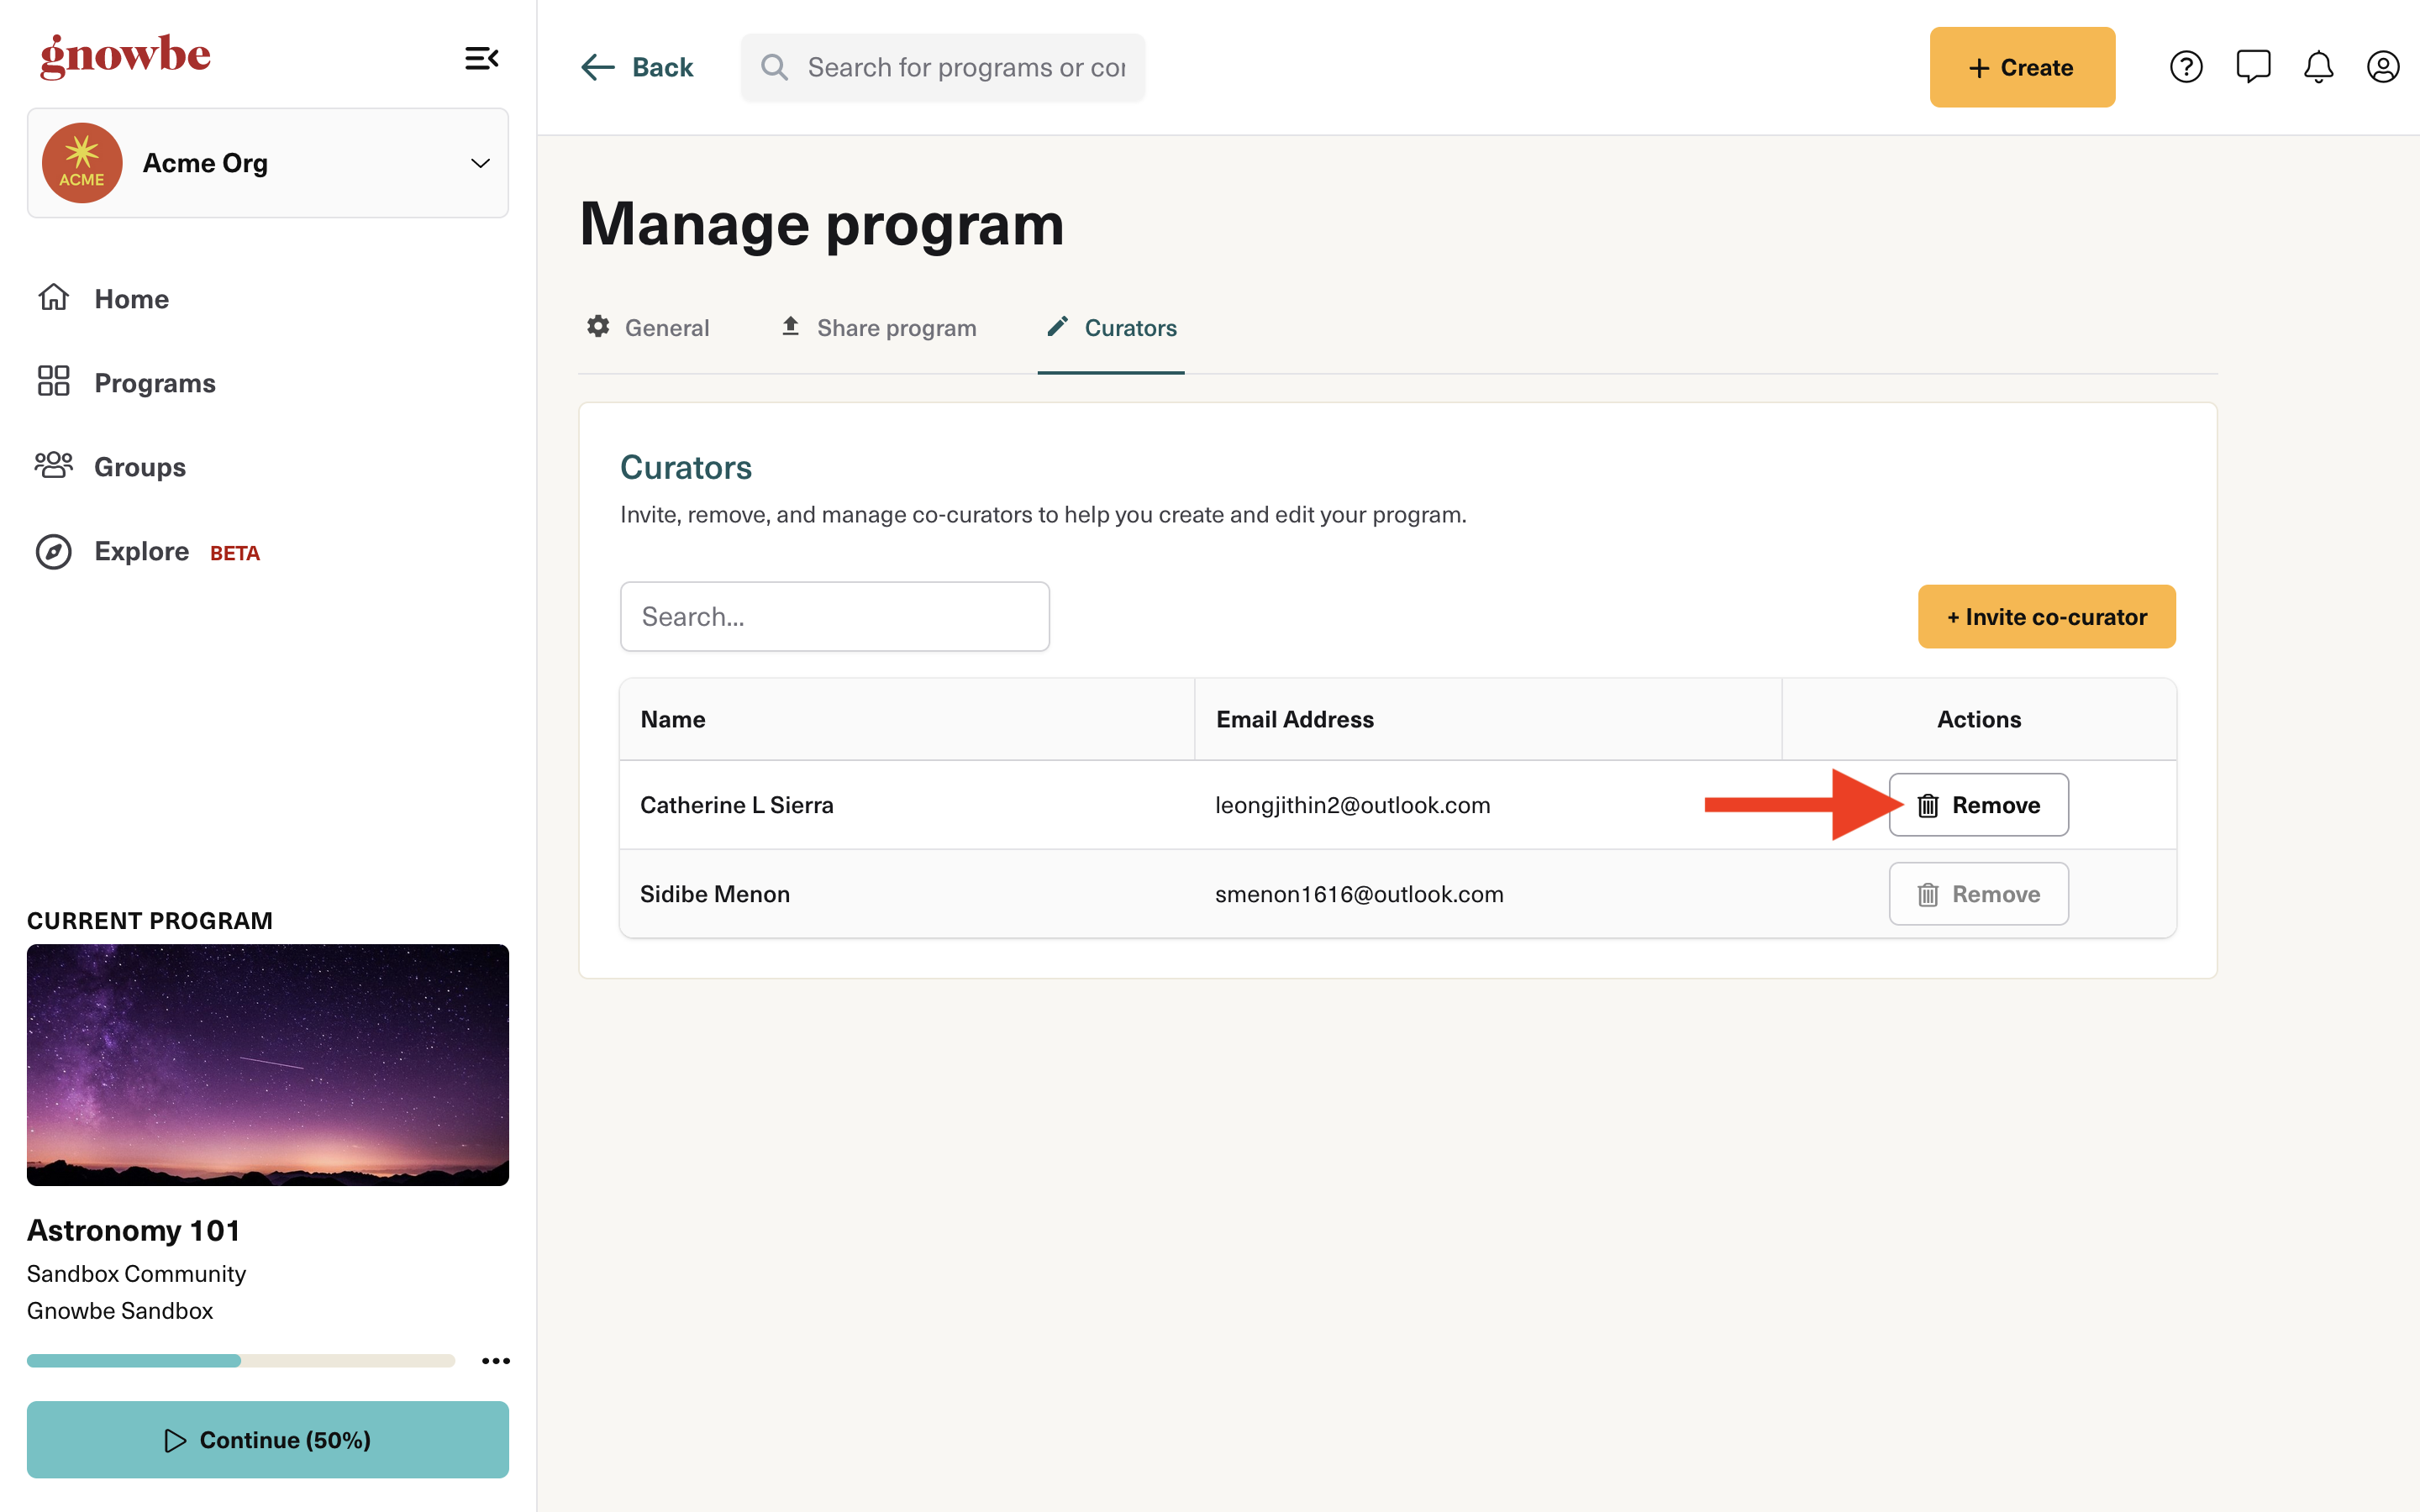Click the Astronomy 101 progress bar
The image size is (2420, 1512).
point(241,1361)
